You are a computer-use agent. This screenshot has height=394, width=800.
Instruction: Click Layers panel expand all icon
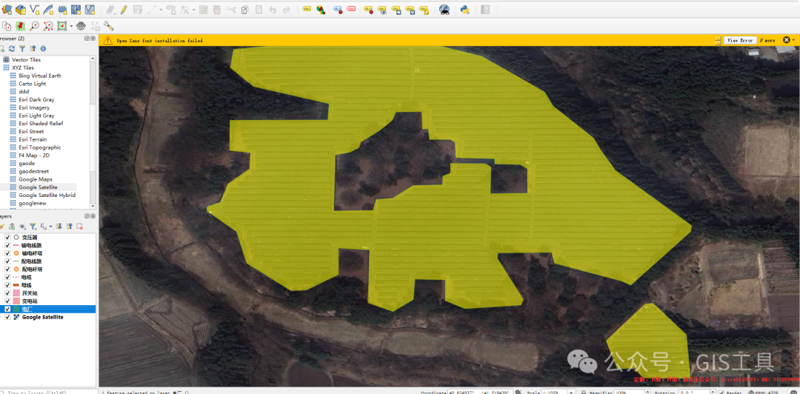click(x=59, y=226)
